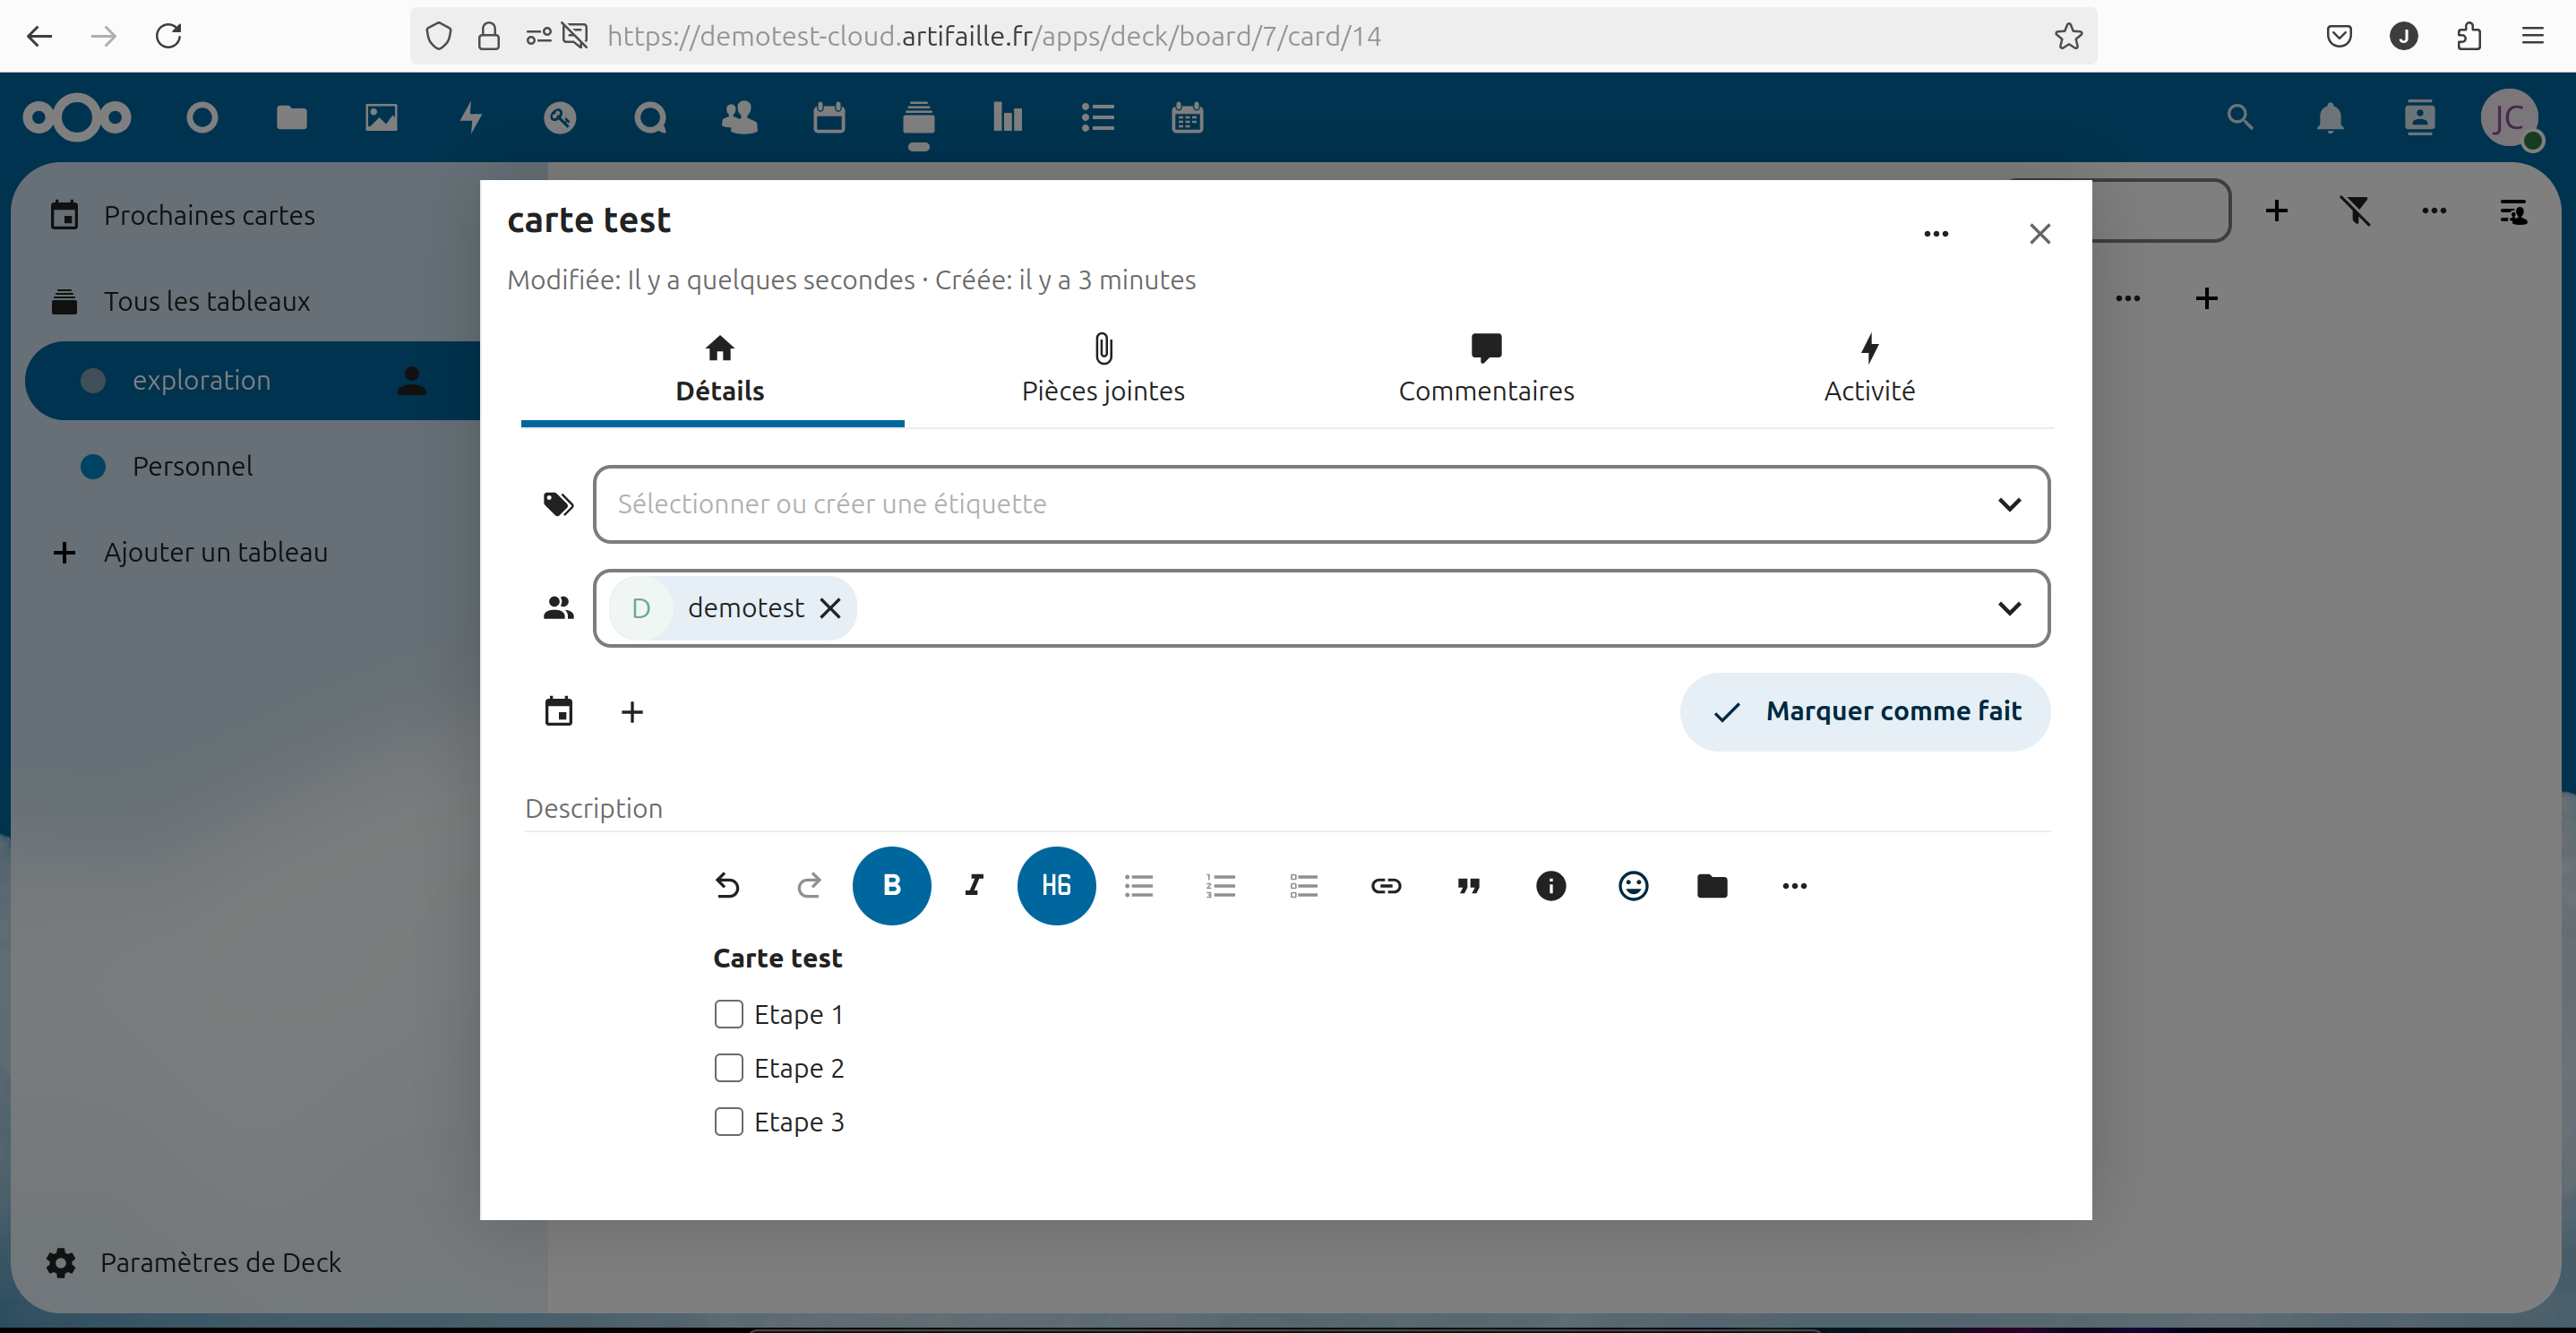The image size is (2576, 1333).
Task: Expand the assigned users dropdown arrow
Action: 2009,608
